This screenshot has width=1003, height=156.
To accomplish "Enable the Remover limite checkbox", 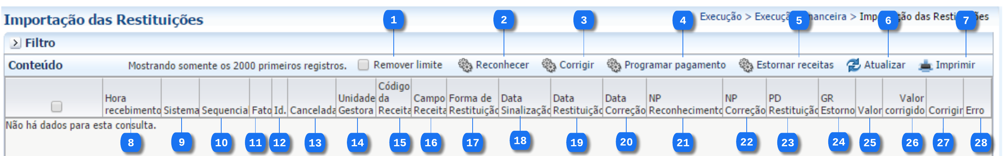I will (363, 65).
